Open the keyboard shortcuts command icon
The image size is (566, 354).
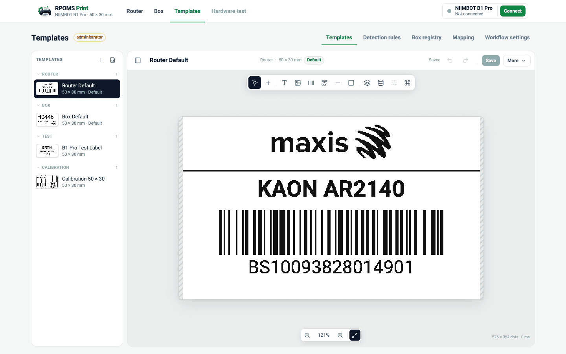click(407, 83)
